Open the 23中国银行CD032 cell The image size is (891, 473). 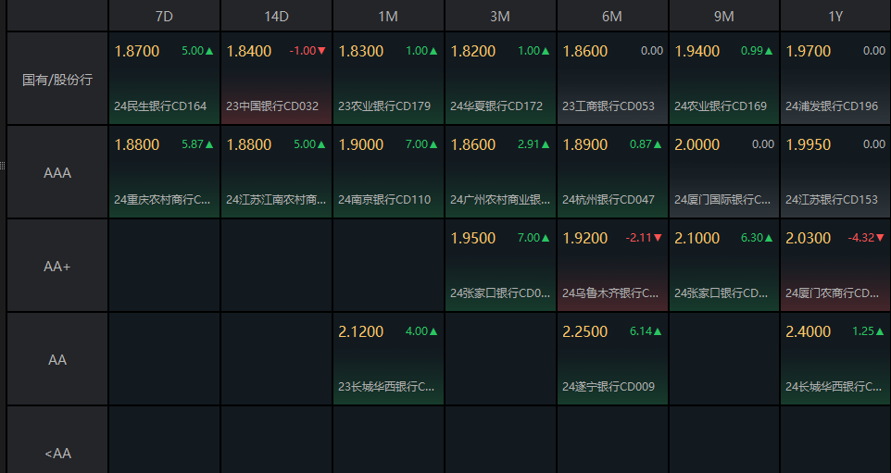276,79
